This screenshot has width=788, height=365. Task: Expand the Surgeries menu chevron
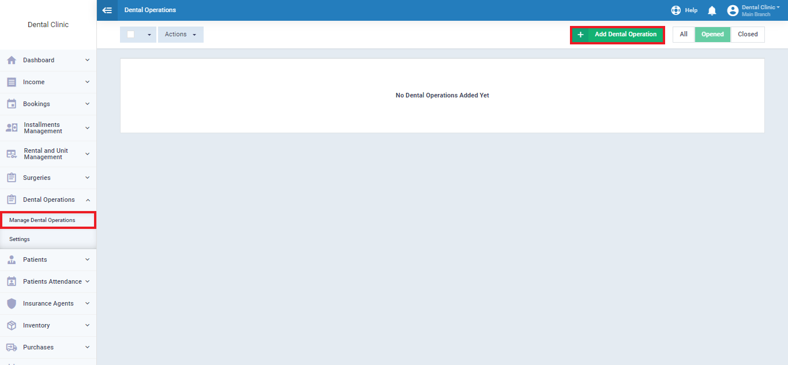pos(88,178)
